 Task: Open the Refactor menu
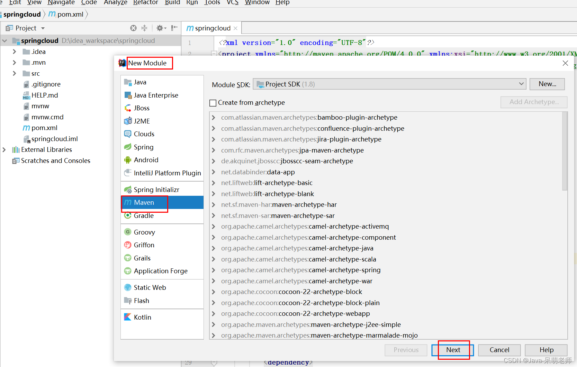coord(146,2)
